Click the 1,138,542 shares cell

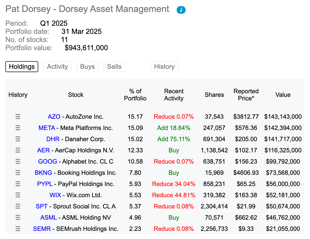click(214, 150)
